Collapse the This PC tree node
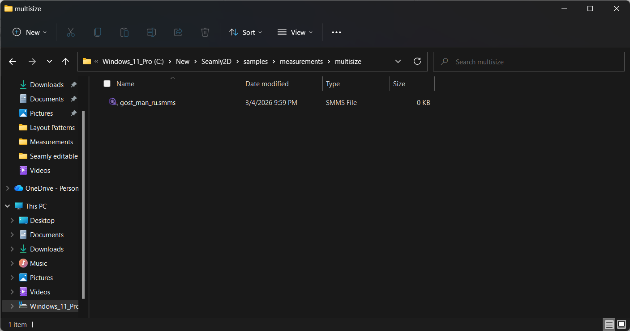Viewport: 630px width, 331px height. point(8,206)
